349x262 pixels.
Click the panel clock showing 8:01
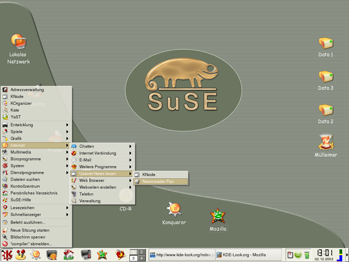click(325, 253)
